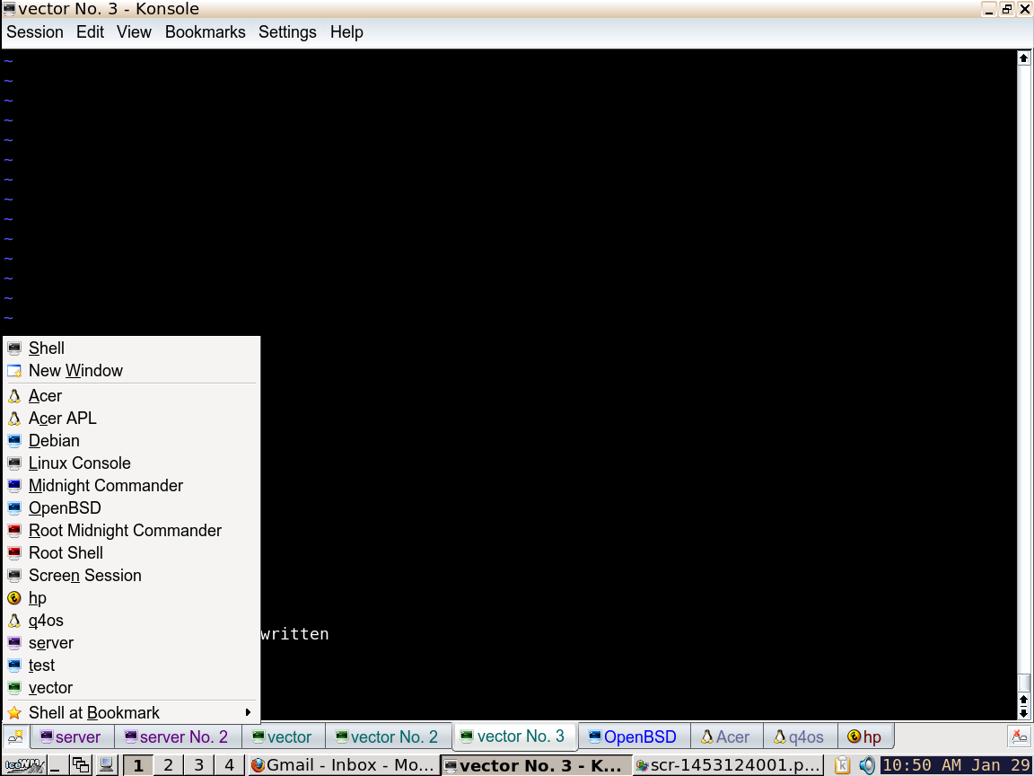The width and height of the screenshot is (1034, 776).
Task: Select the vector No. 3 tab
Action: click(x=513, y=736)
